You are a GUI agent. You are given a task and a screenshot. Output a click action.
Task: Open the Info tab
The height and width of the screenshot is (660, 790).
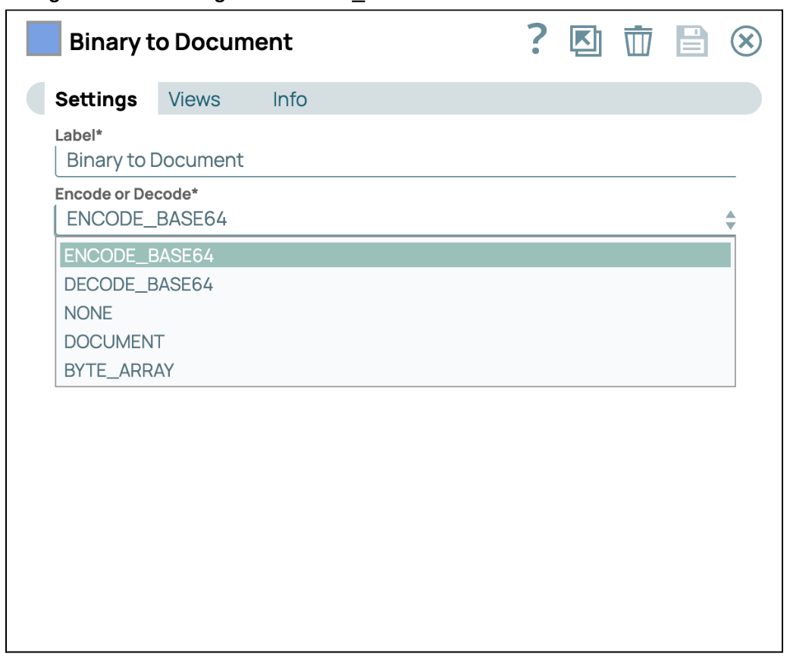tap(290, 99)
